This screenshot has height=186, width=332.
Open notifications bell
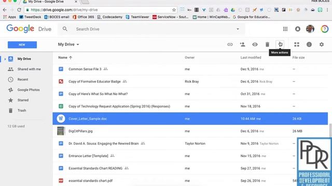click(x=298, y=29)
